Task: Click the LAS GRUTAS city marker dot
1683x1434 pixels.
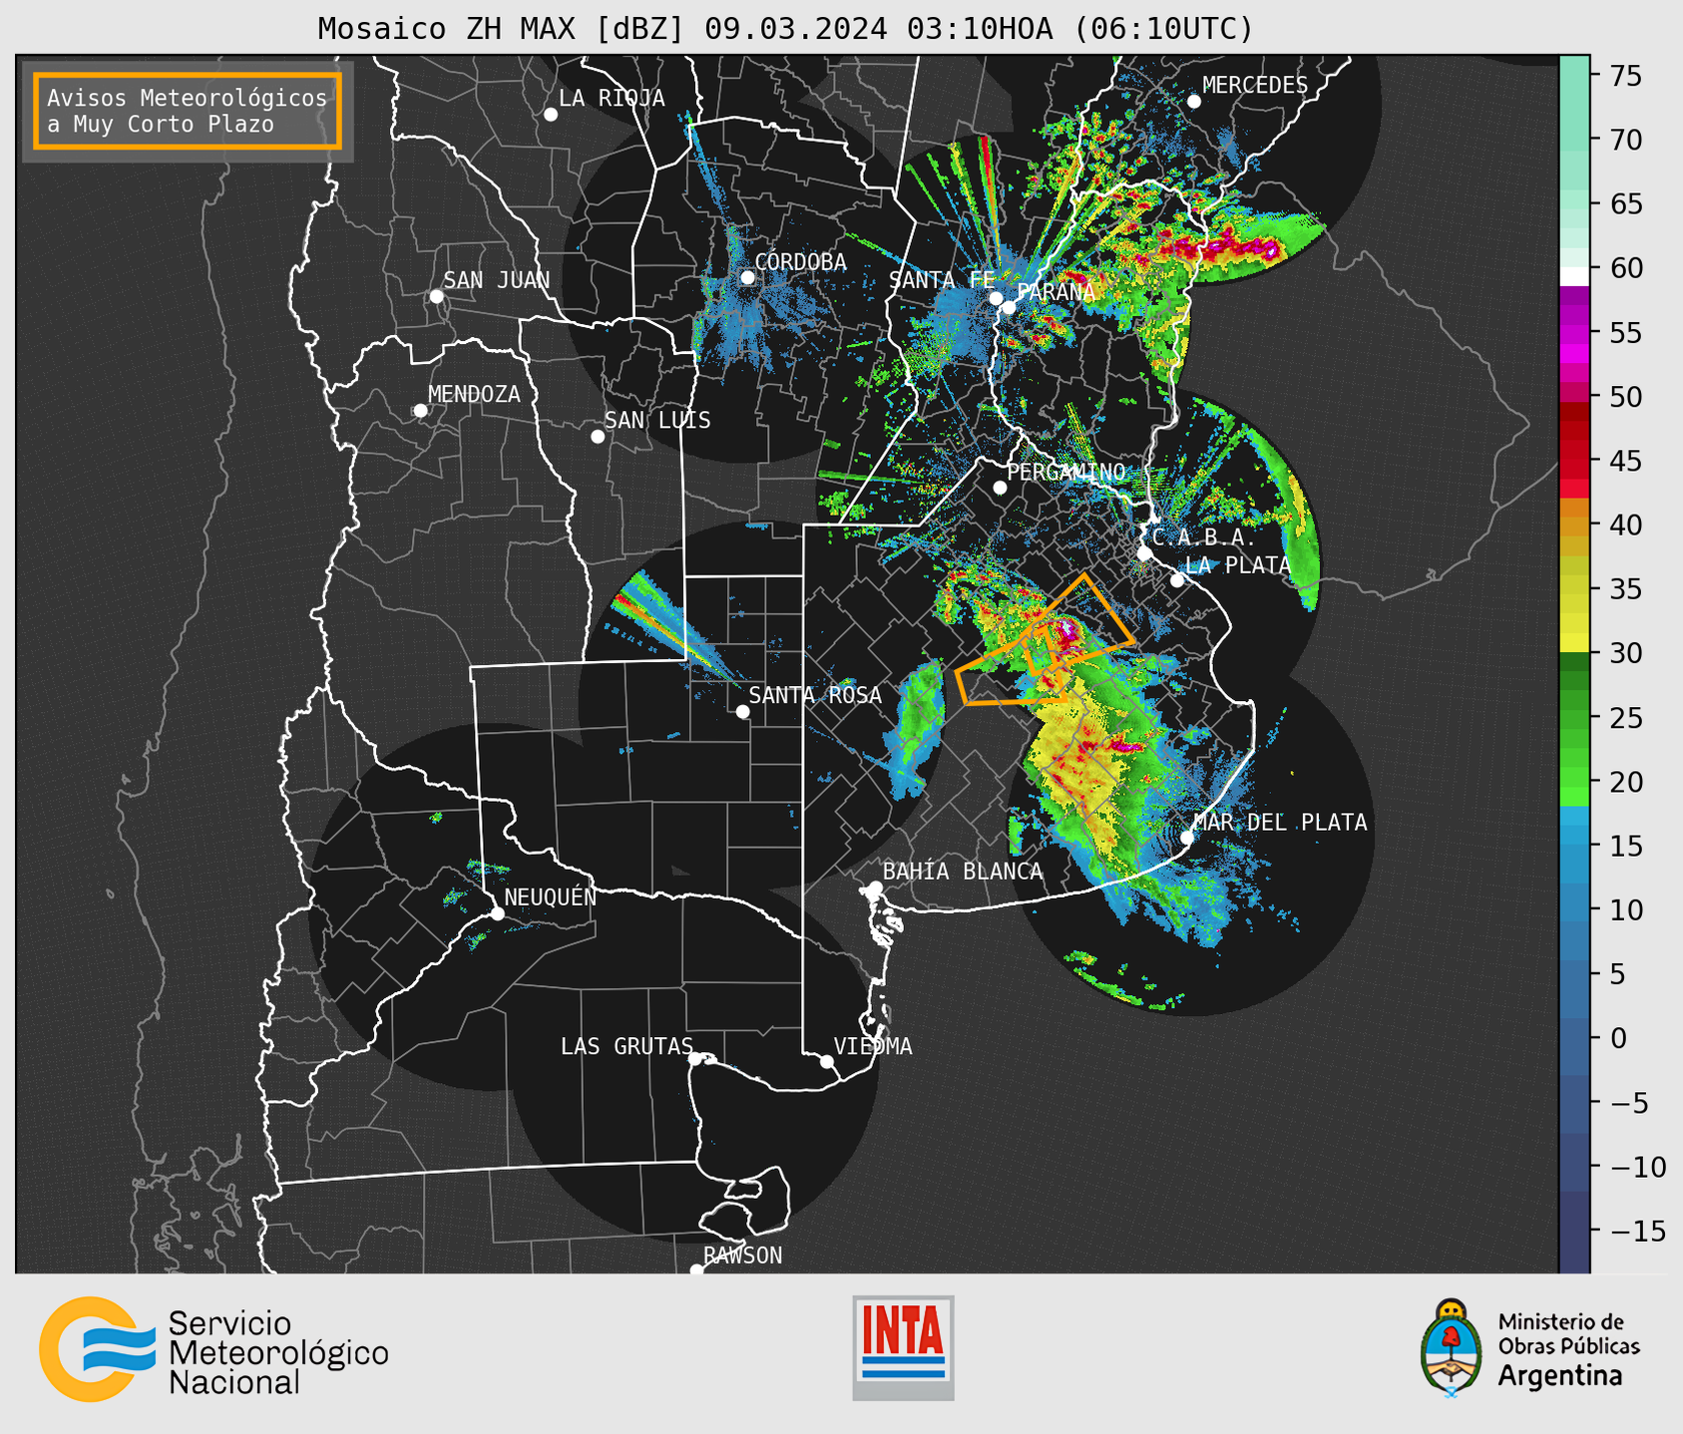Action: pyautogui.click(x=695, y=1059)
